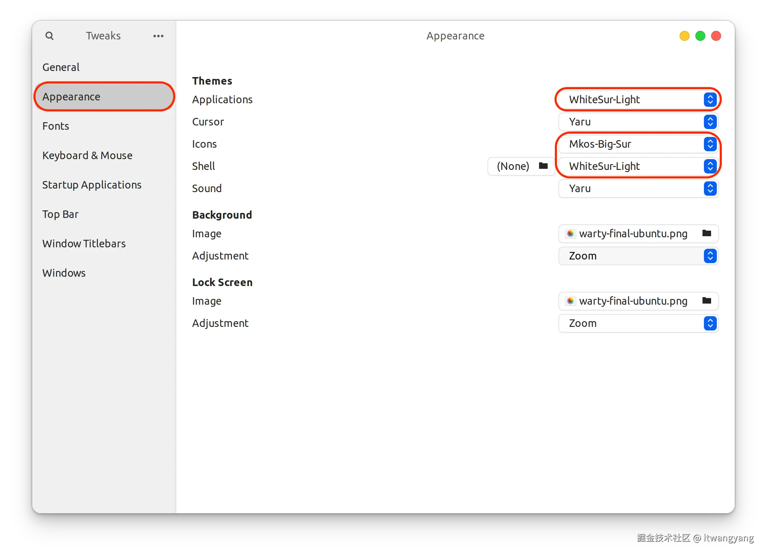Expand the Sound theme dropdown
Viewport: 767px width, 557px height.
click(638, 189)
